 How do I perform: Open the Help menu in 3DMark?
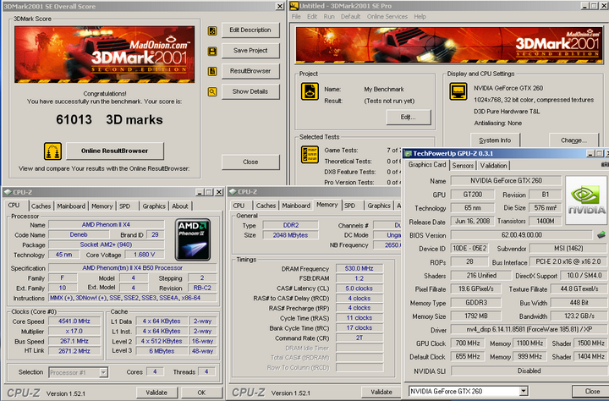point(420,17)
